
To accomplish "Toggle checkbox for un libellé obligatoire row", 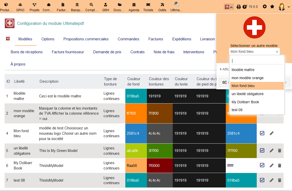I will [262, 150].
